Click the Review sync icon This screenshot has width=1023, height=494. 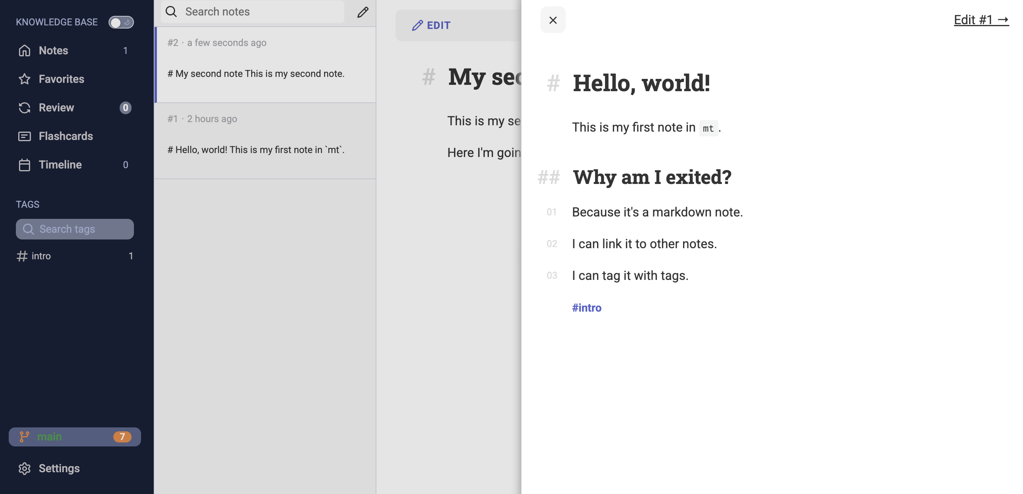24,107
